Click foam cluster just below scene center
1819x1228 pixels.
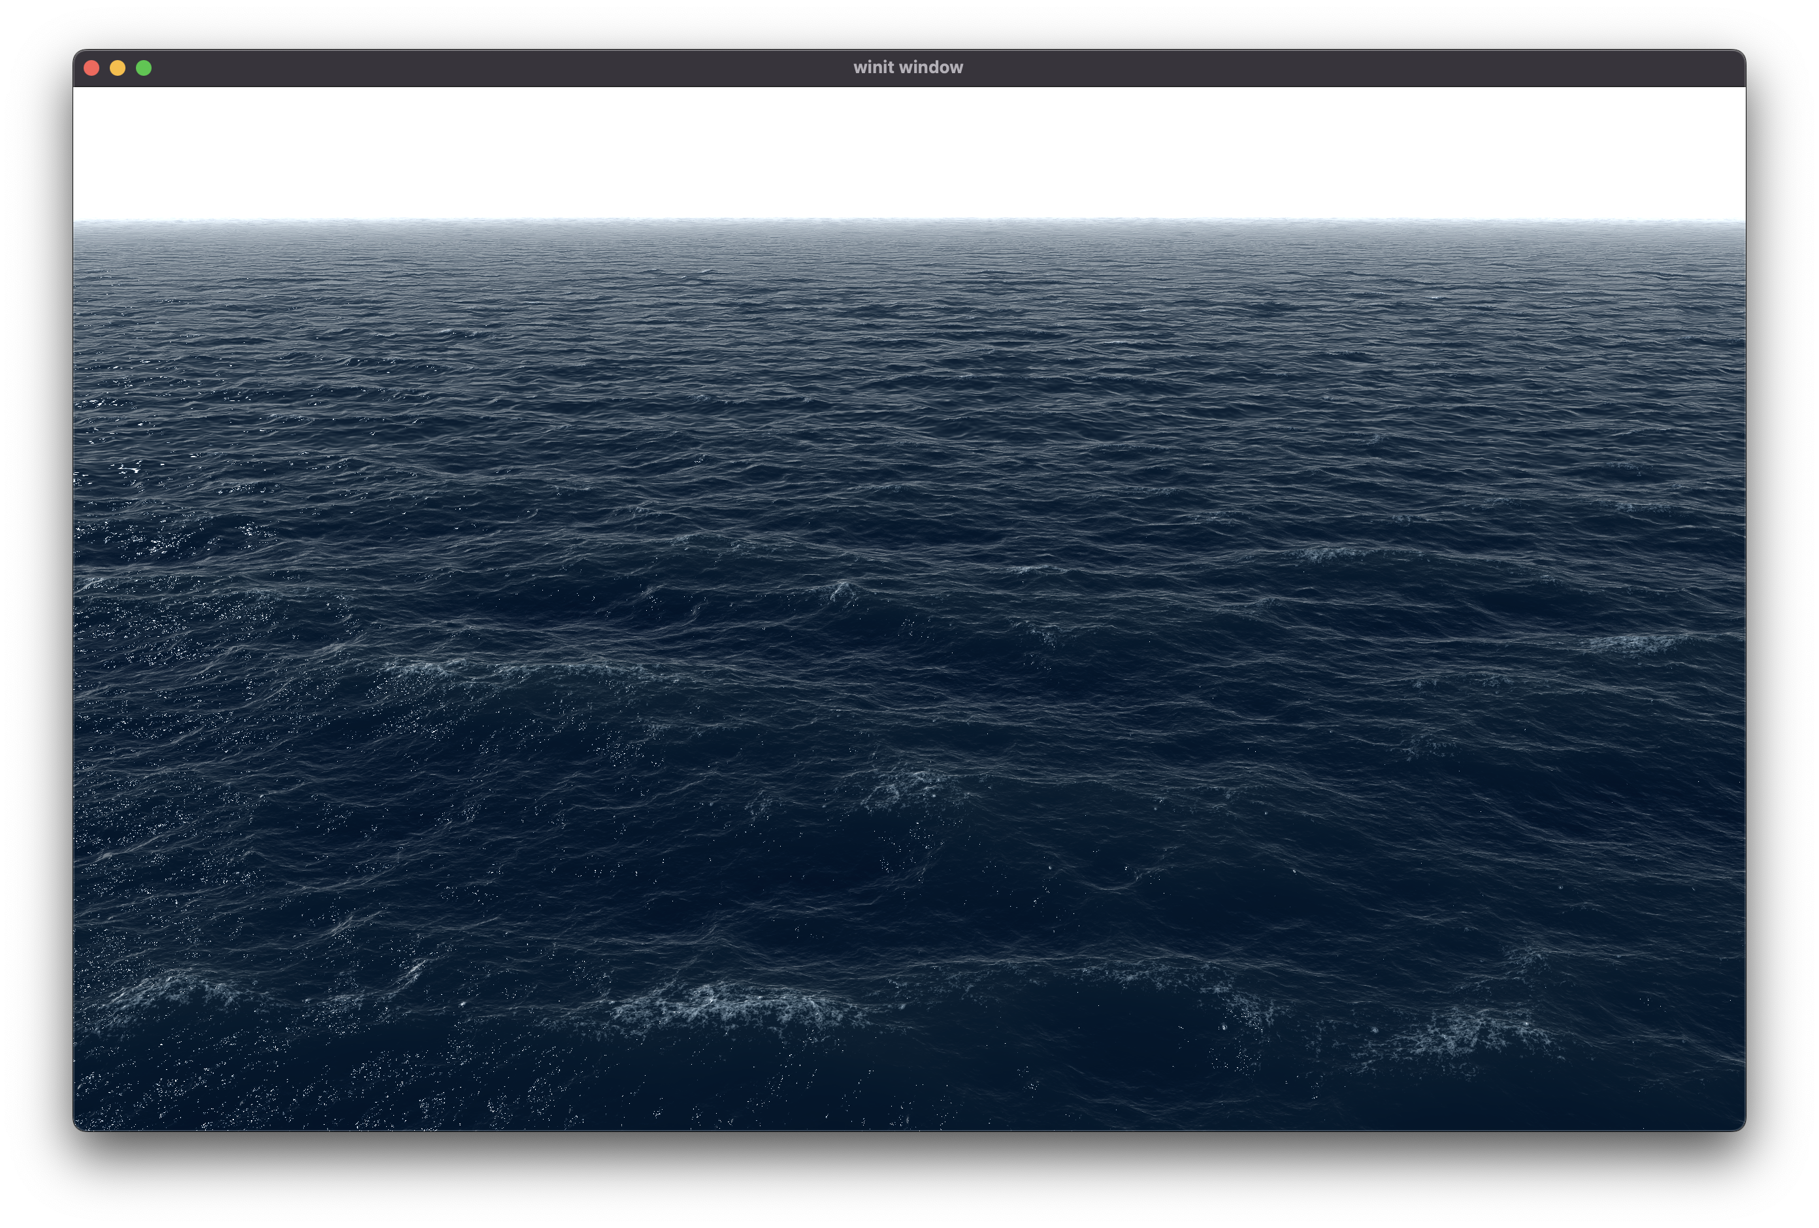908,785
